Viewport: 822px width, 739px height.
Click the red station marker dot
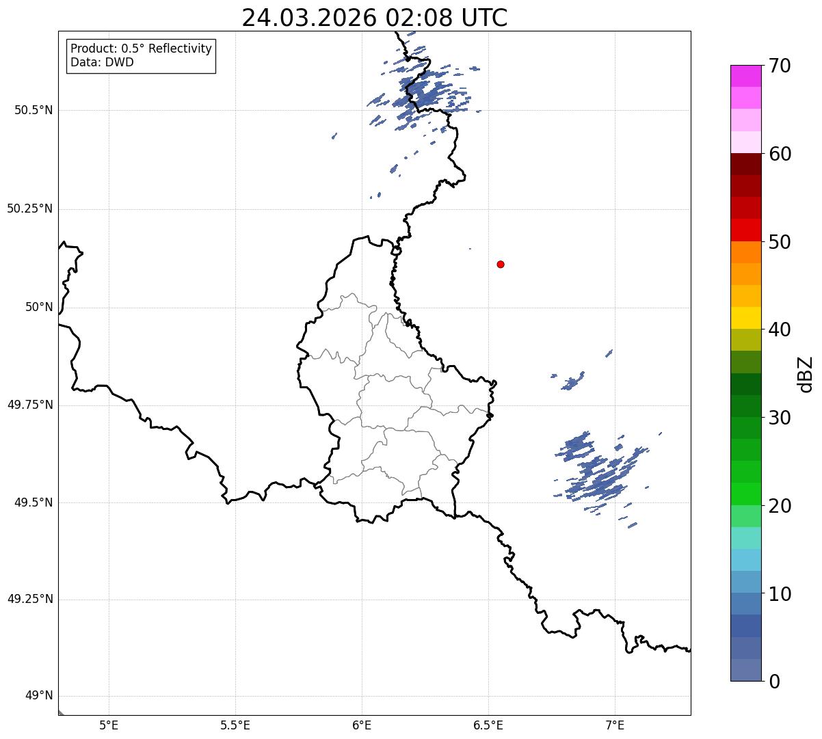[x=501, y=264]
